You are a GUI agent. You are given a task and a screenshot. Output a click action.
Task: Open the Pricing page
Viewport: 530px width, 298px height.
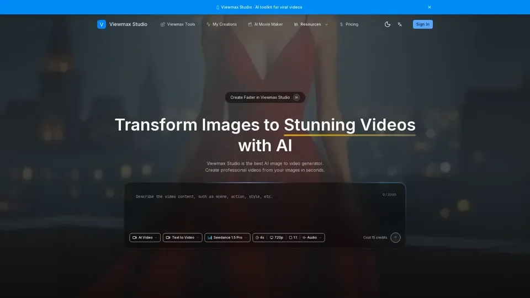click(x=349, y=24)
